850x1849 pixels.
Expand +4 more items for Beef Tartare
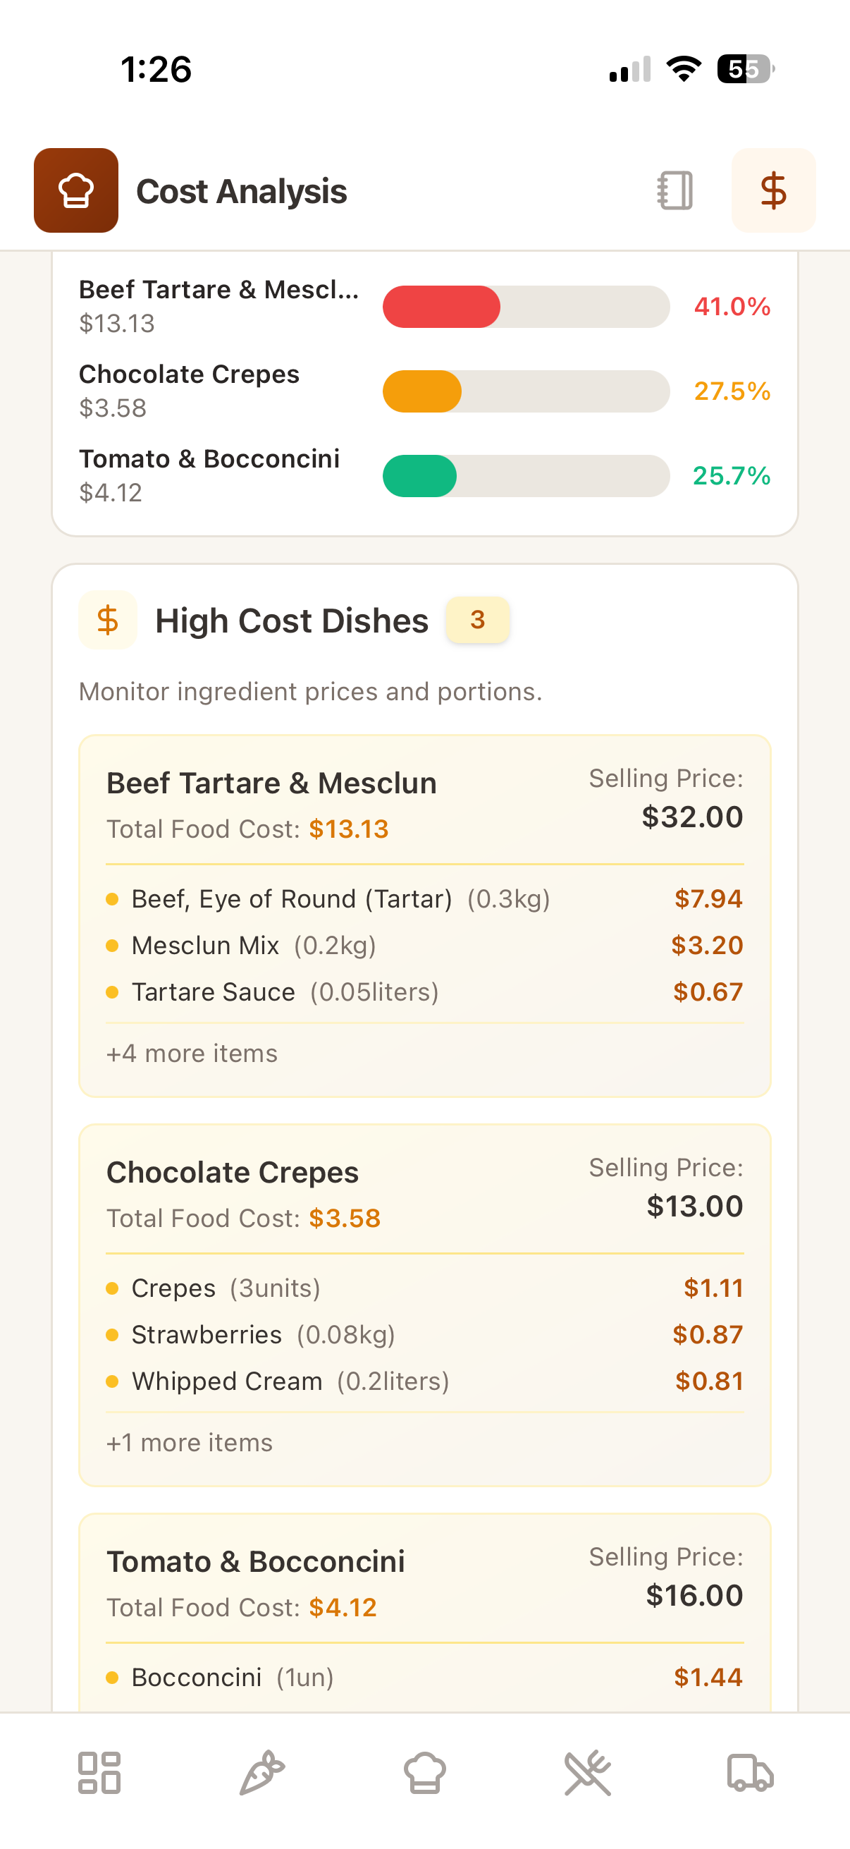(x=192, y=1053)
